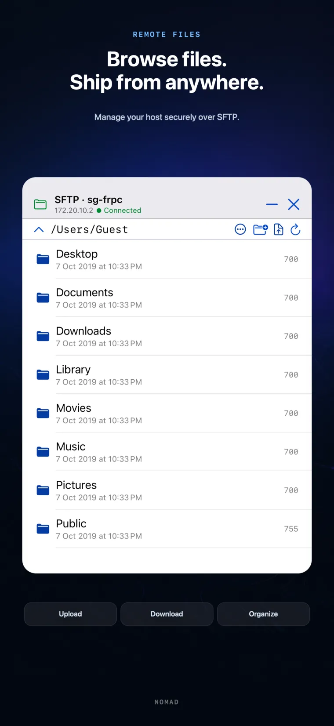This screenshot has width=334, height=726.
Task: Click the Movies folder name
Action: (x=74, y=408)
